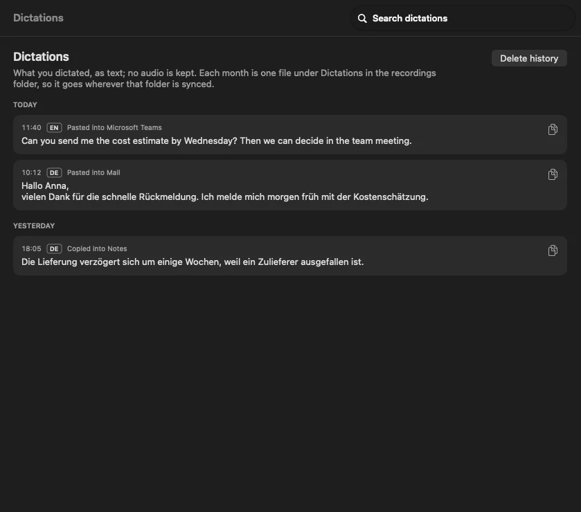Viewport: 581px width, 512px height.
Task: Select the DE badge on 18:05 entry
Action: [54, 249]
